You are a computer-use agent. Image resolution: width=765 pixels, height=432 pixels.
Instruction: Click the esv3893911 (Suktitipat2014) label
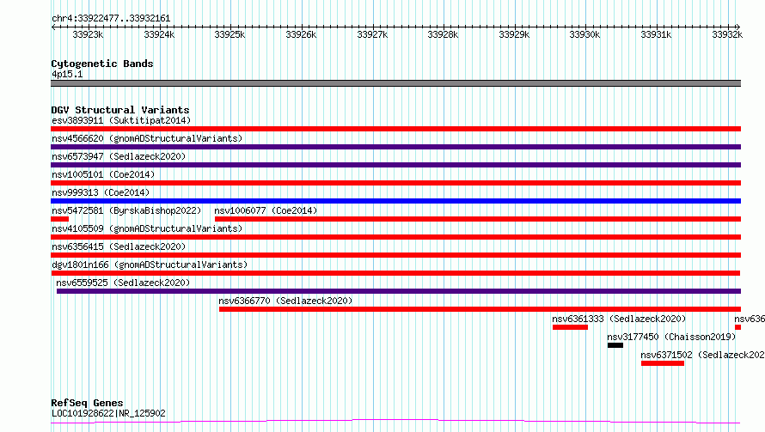(x=121, y=120)
